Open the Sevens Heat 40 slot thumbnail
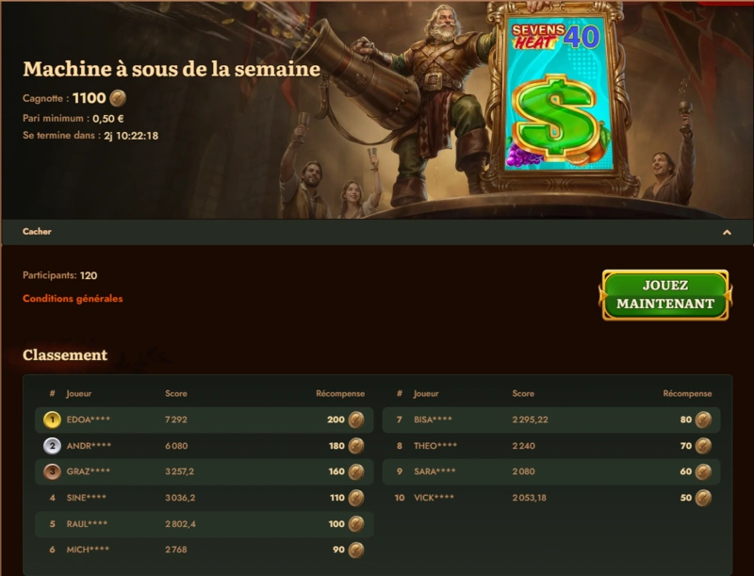 click(x=558, y=92)
